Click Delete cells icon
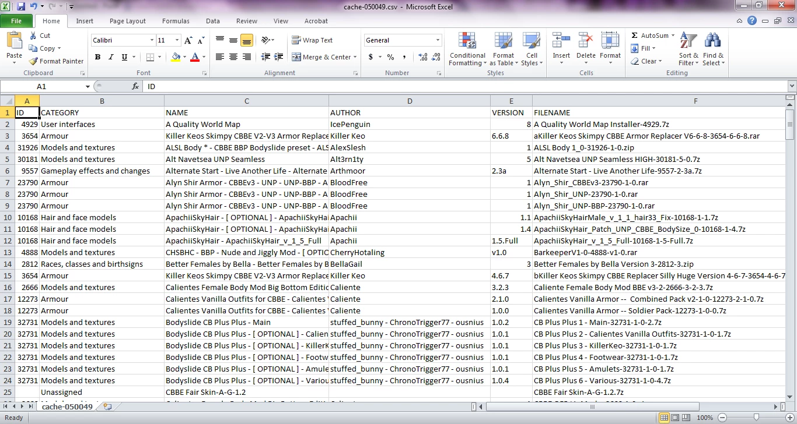Image resolution: width=797 pixels, height=424 pixels. (x=586, y=41)
